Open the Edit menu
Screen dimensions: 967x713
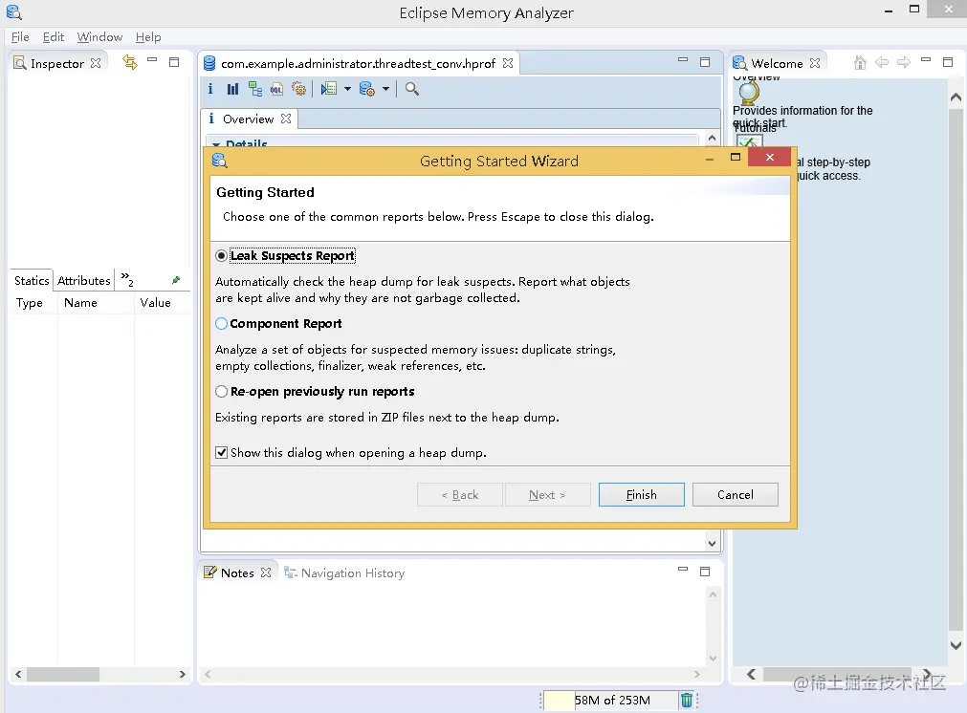point(53,37)
